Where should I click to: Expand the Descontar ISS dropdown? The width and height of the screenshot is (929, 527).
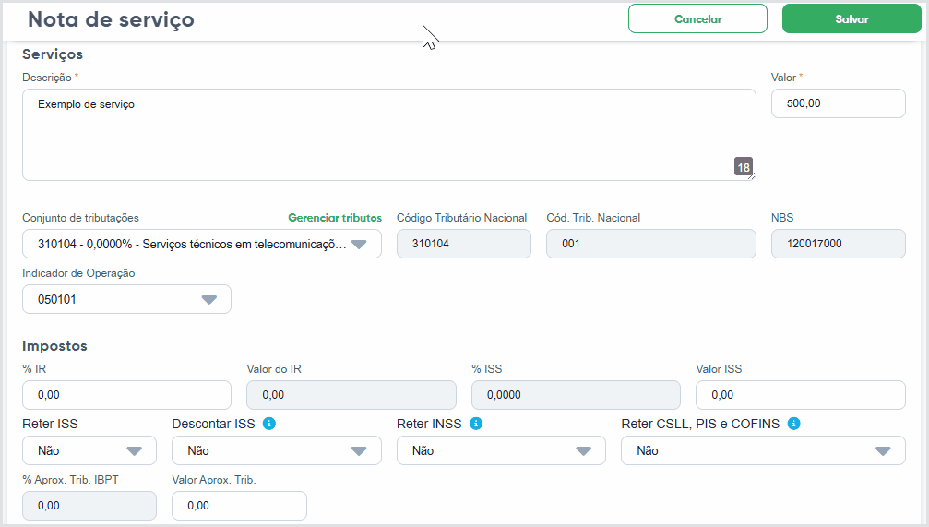277,450
